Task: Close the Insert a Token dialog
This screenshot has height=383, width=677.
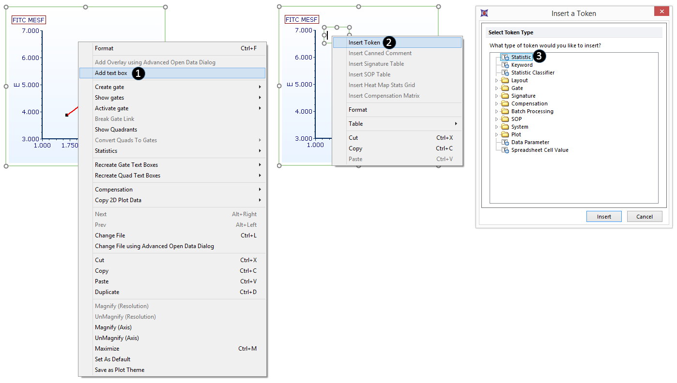Action: coord(660,12)
